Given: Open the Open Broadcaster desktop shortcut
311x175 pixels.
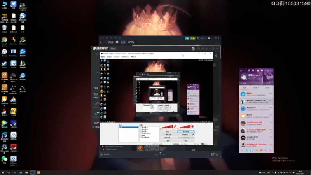Looking at the screenshot, I should click(x=14, y=89).
